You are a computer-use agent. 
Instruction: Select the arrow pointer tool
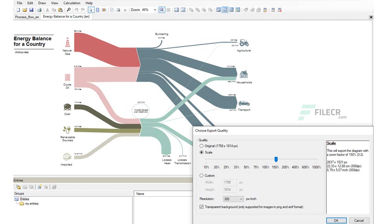(91, 10)
